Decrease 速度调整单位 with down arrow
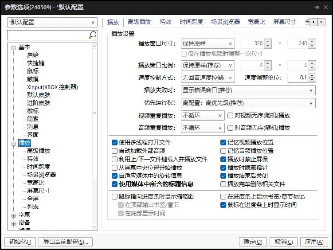The width and height of the screenshot is (333, 250). (312, 80)
